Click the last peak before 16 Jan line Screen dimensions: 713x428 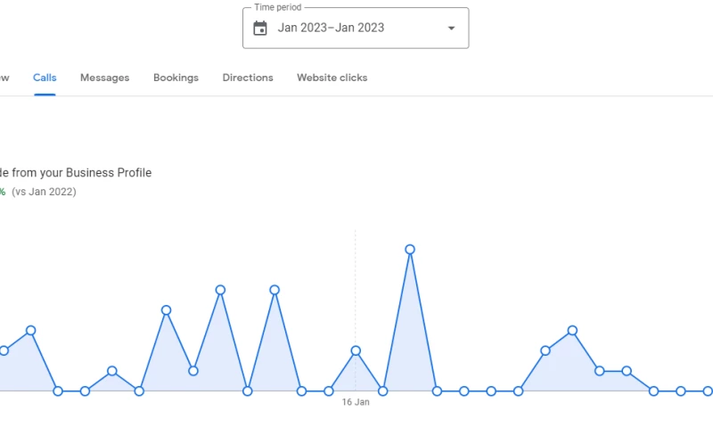(275, 290)
